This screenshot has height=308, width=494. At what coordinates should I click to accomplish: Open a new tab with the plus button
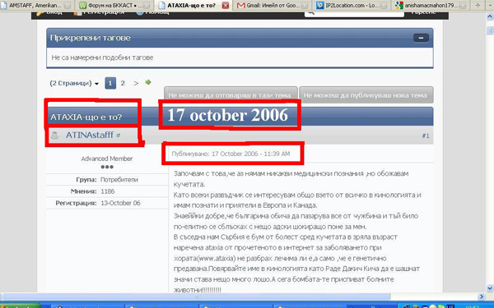click(x=478, y=5)
